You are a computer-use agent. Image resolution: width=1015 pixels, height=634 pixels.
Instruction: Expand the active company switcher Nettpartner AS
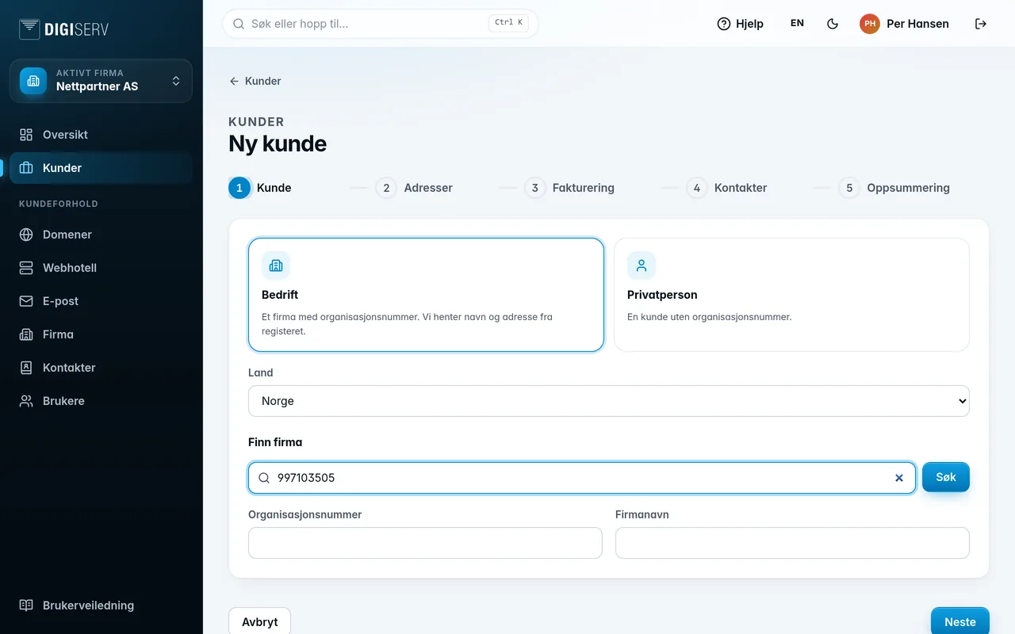(101, 81)
